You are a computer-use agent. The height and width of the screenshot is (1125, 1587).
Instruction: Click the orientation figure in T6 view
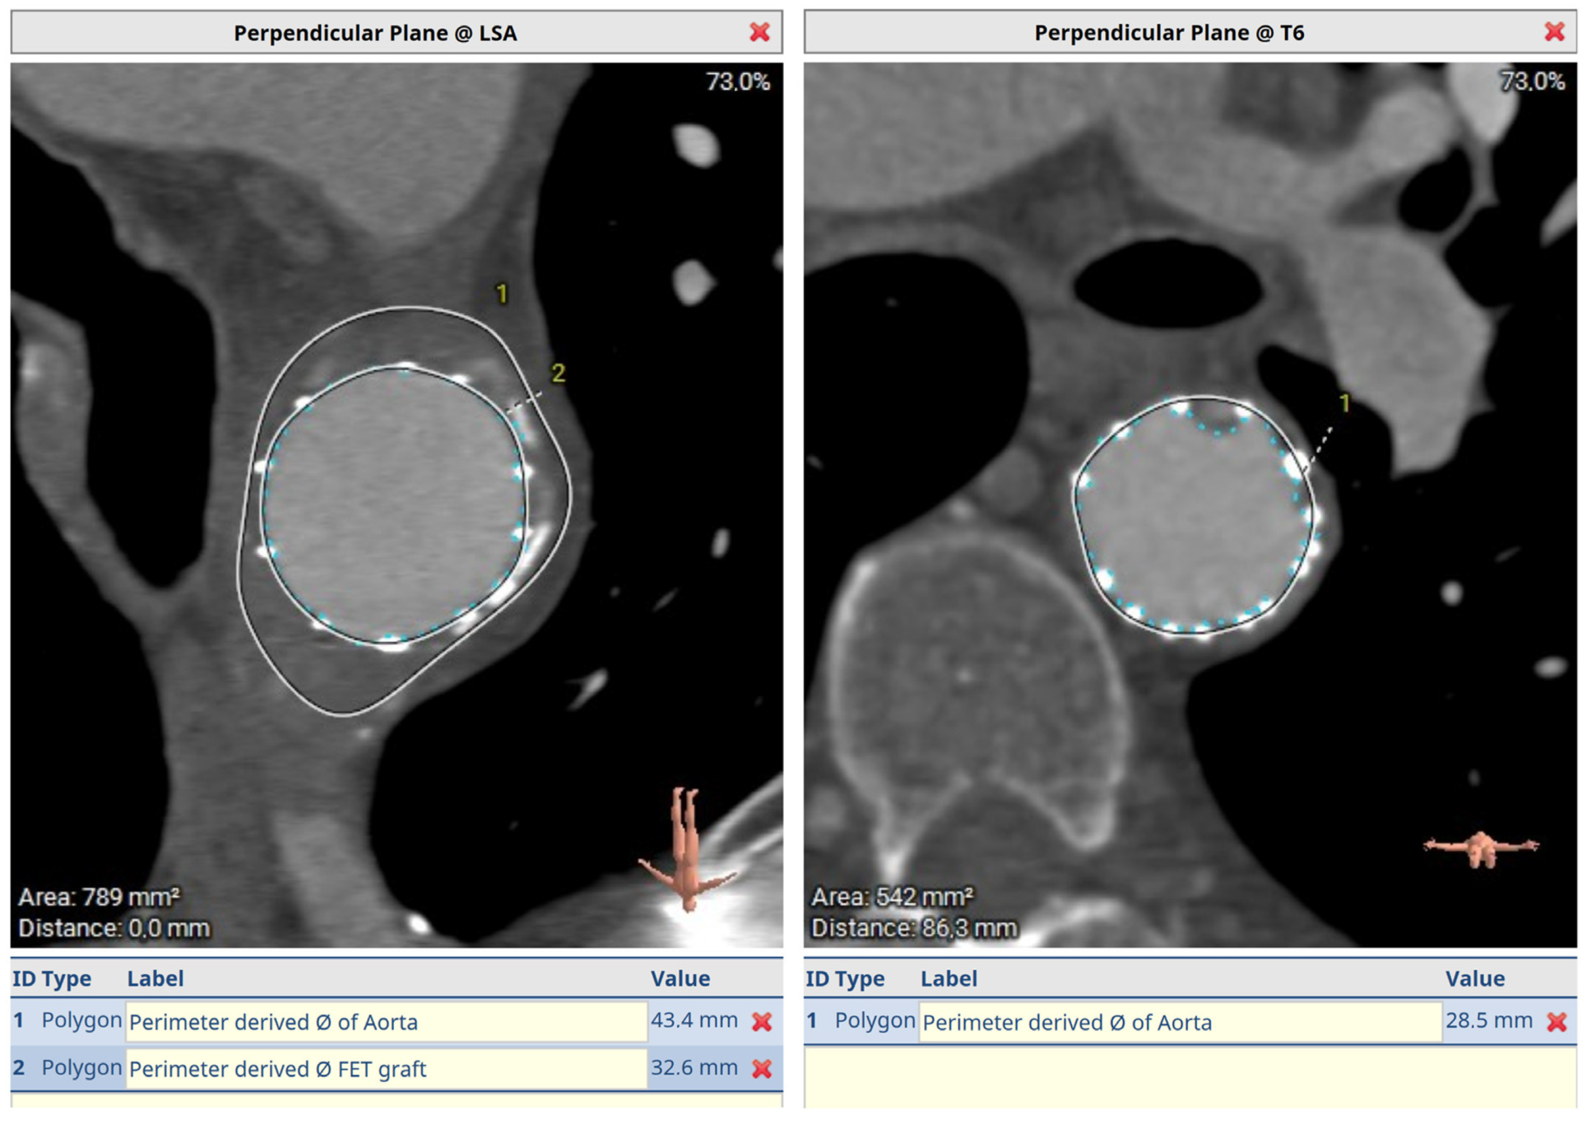click(1480, 847)
